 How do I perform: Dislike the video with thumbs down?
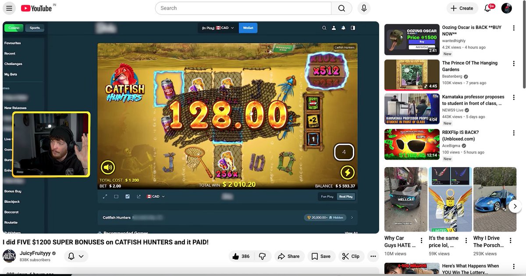262,256
